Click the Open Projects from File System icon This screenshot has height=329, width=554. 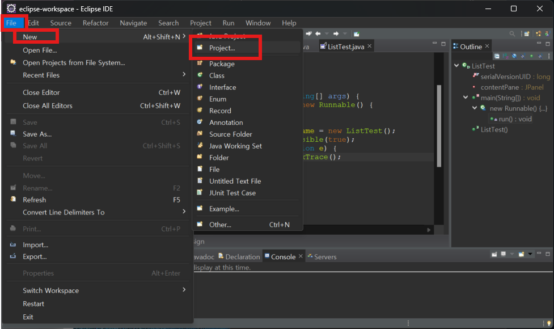point(13,62)
